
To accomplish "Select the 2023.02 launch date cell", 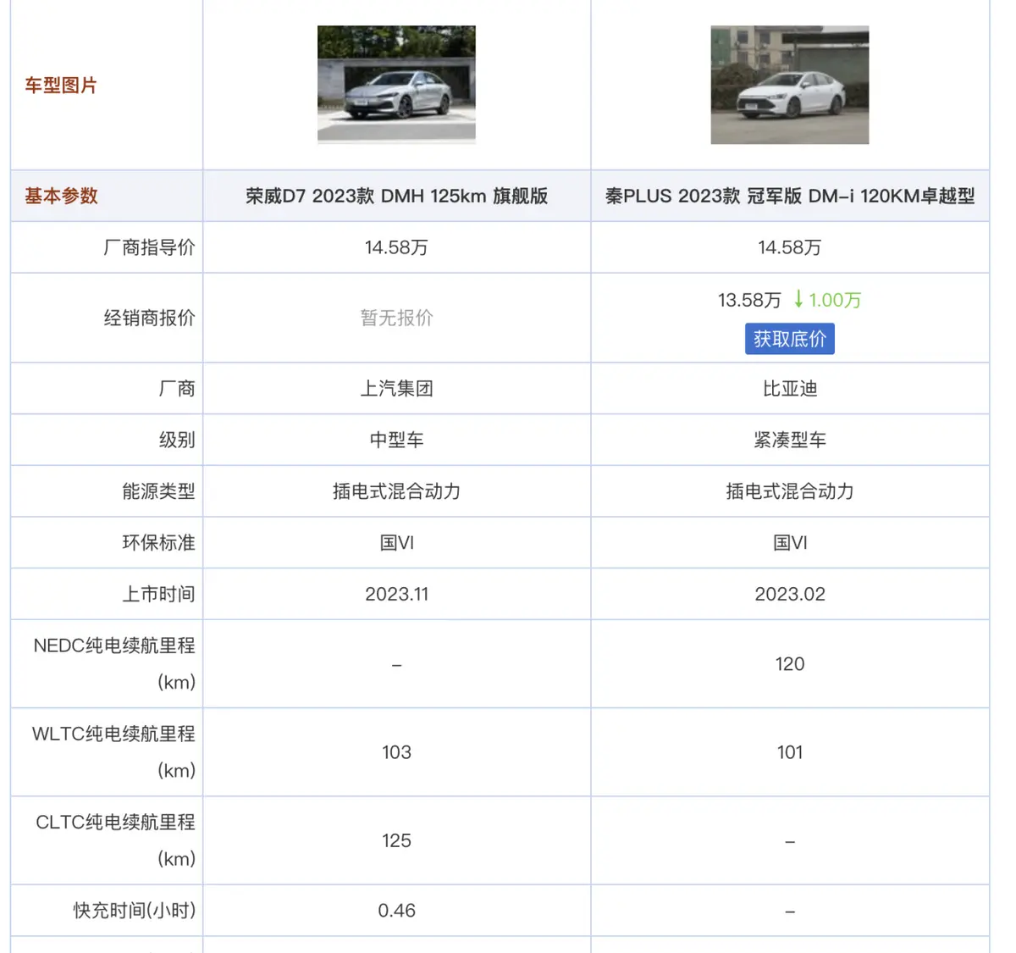I will [x=790, y=594].
